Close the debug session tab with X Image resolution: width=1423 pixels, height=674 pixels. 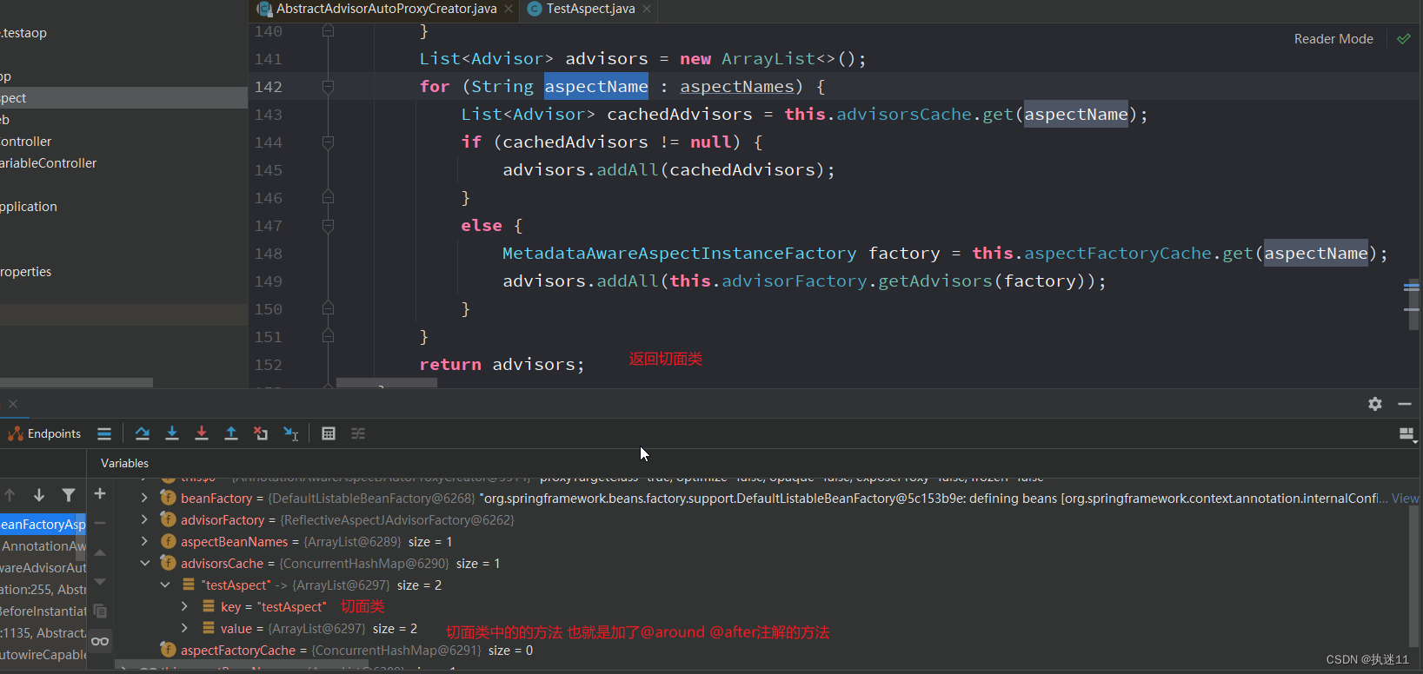(x=13, y=404)
